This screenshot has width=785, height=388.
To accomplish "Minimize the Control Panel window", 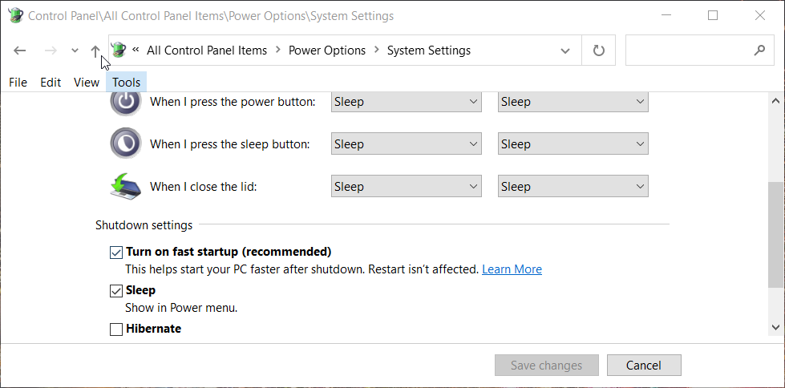I will click(x=666, y=15).
